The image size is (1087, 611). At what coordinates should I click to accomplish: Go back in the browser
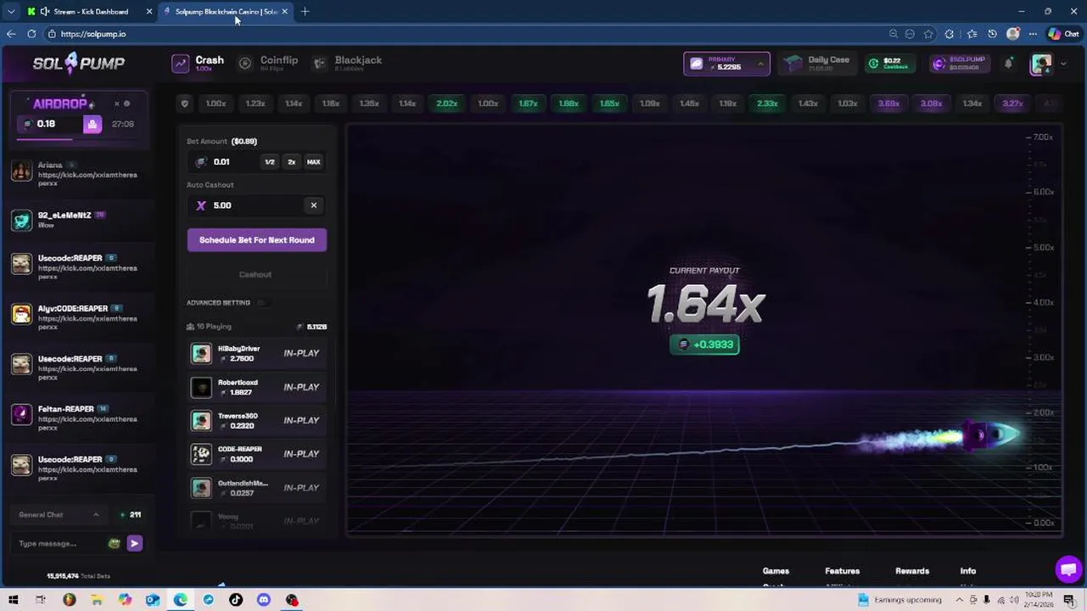[11, 34]
